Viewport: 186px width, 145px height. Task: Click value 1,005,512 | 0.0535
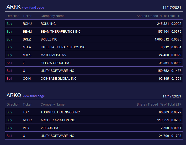pos(168,39)
